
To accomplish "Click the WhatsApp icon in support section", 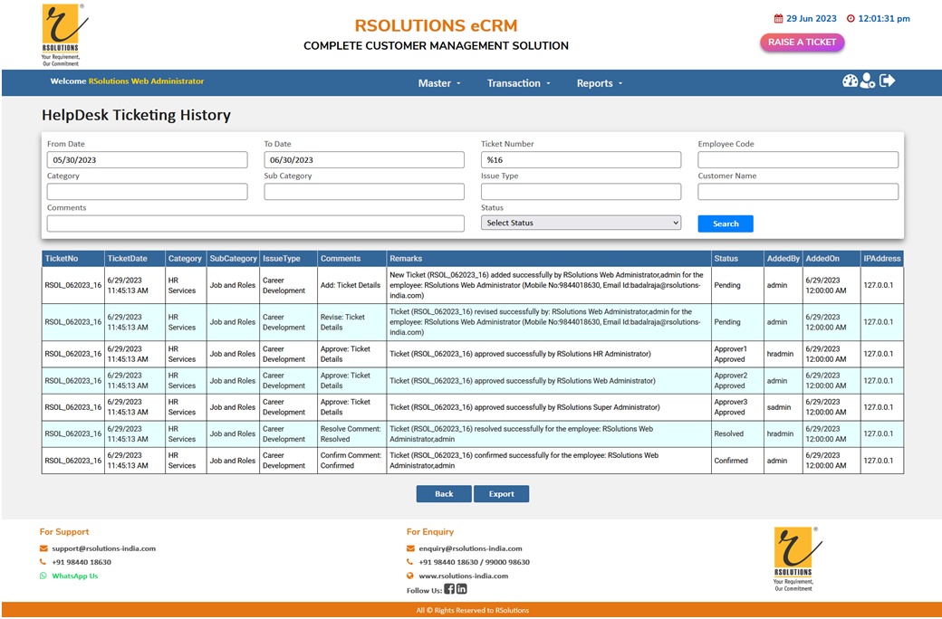I will 43,576.
